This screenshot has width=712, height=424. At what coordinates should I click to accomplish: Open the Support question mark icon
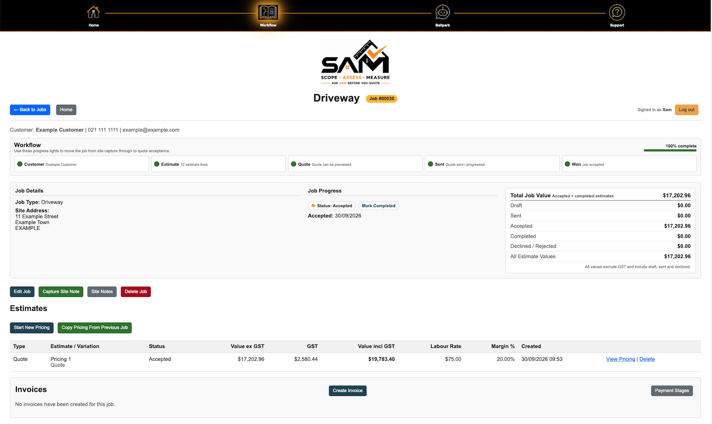pos(617,12)
